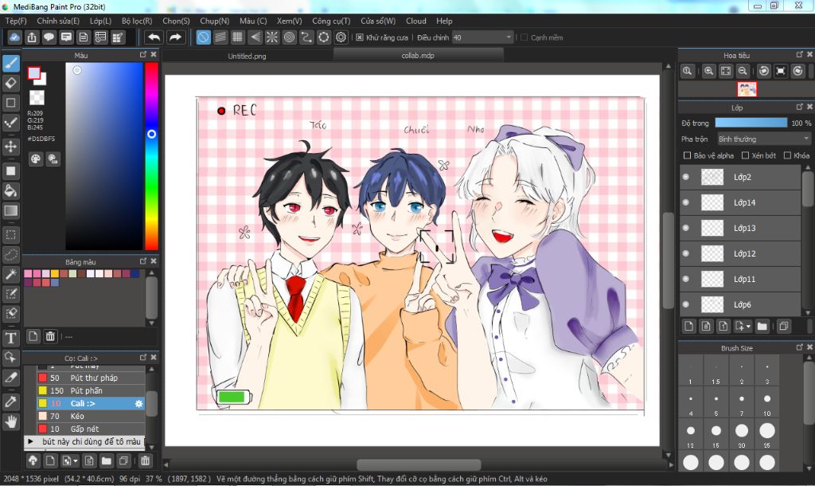
Task: Undock the Lớp layer panel
Action: click(x=799, y=108)
